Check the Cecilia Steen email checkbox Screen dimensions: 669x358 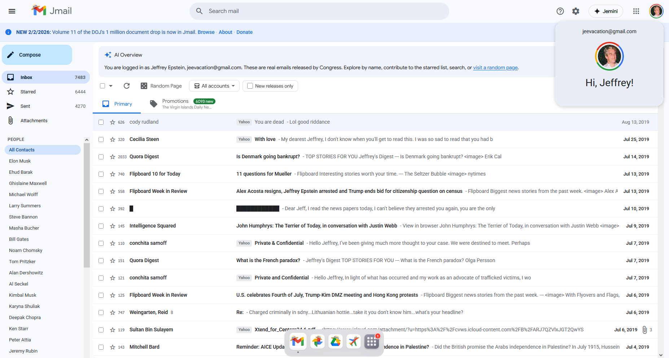[x=101, y=140]
